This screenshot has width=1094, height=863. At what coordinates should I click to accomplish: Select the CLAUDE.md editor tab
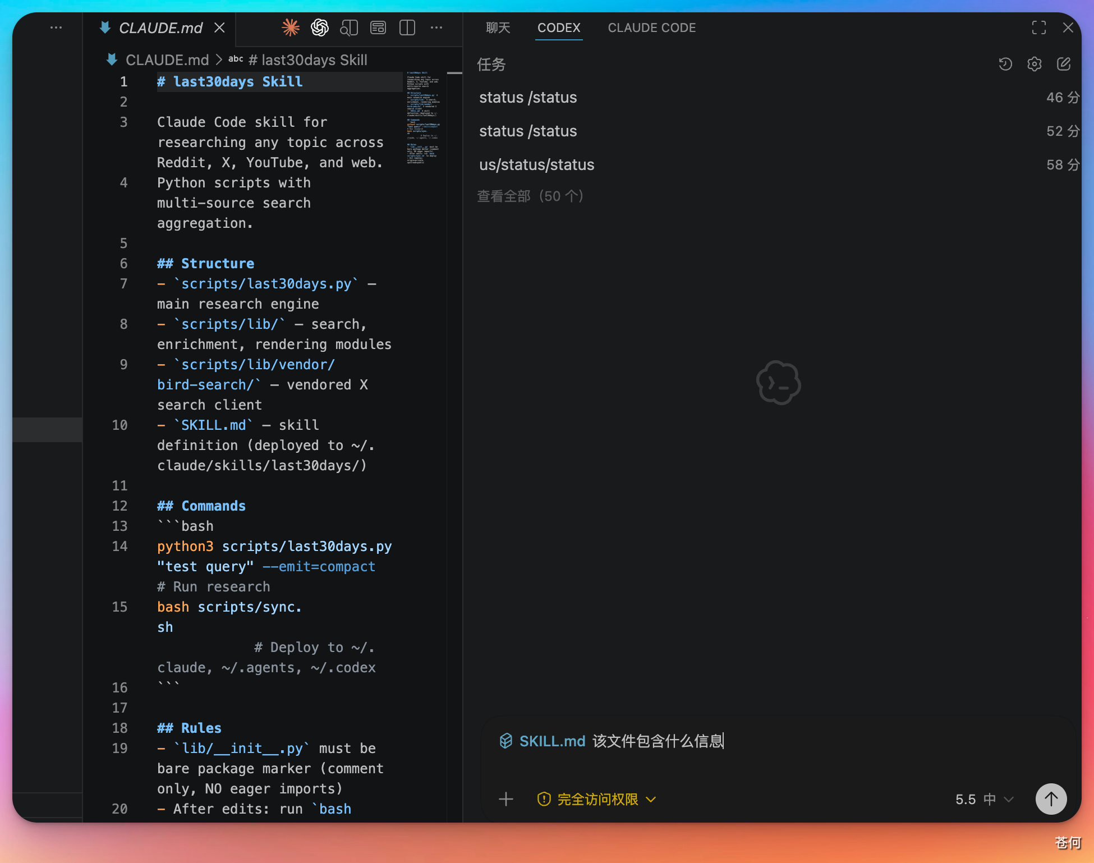pos(160,28)
